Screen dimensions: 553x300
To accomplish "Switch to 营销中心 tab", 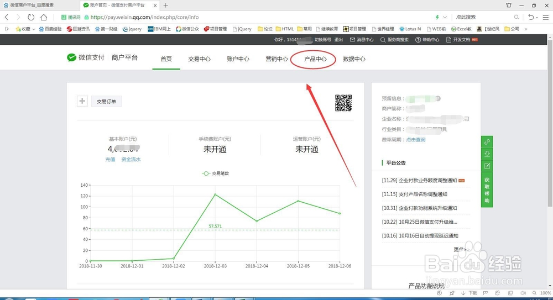I will point(277,59).
